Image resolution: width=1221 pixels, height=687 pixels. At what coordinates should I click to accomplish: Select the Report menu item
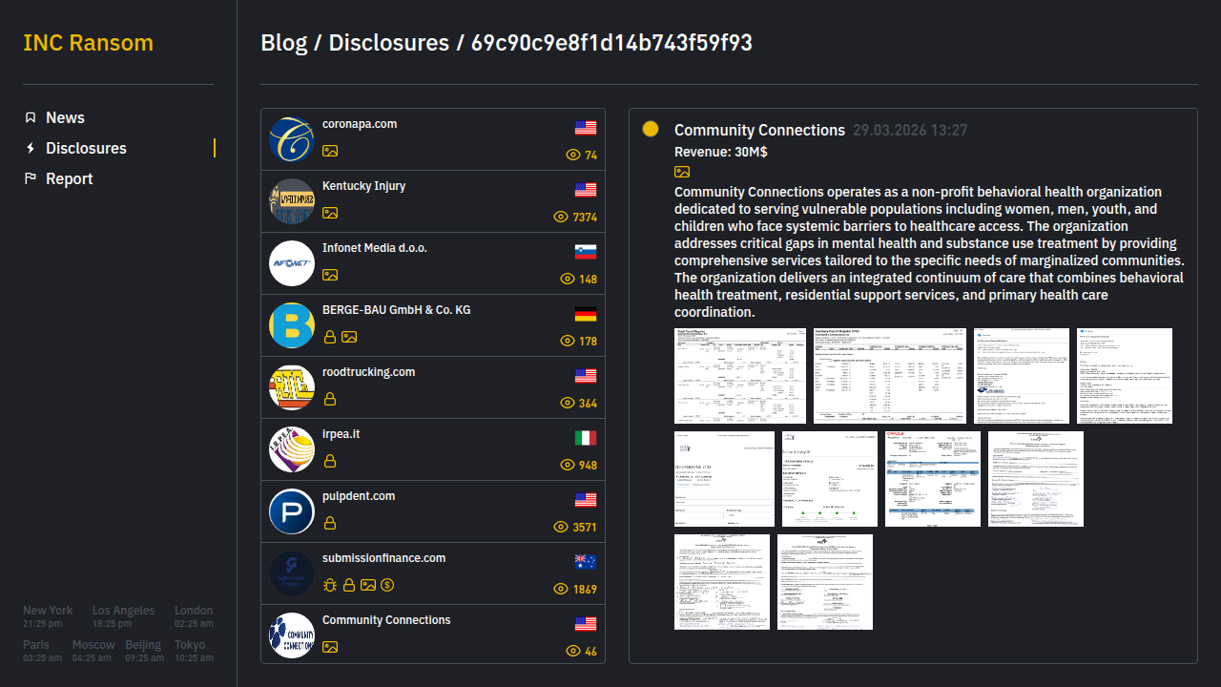[x=69, y=178]
